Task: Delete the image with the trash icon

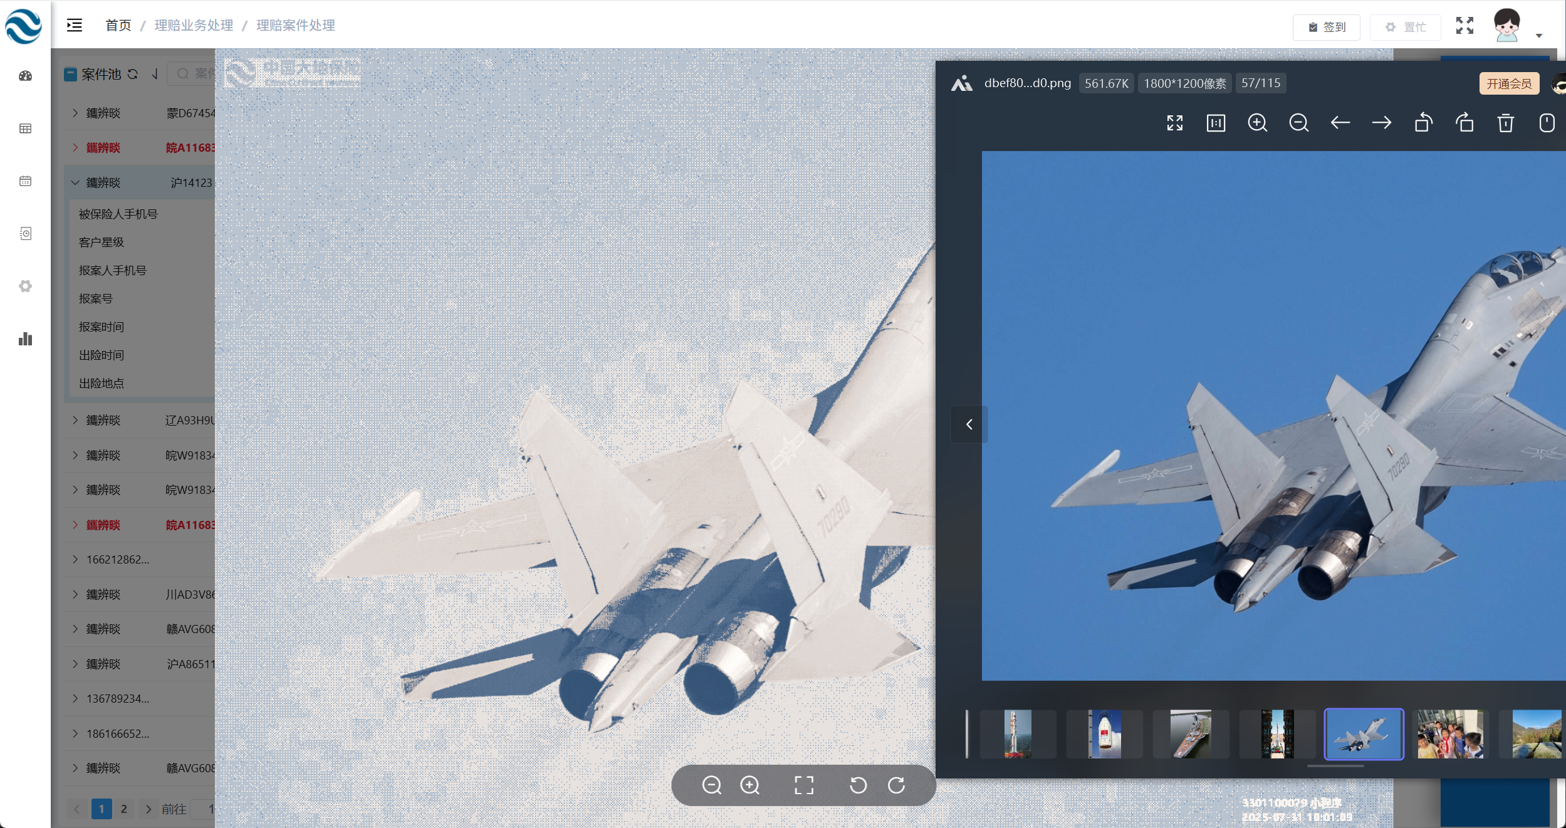Action: coord(1505,123)
